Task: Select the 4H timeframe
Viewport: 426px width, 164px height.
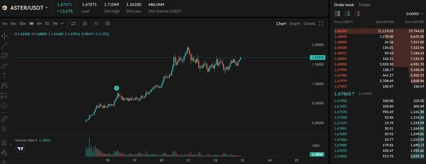Action: (39, 24)
